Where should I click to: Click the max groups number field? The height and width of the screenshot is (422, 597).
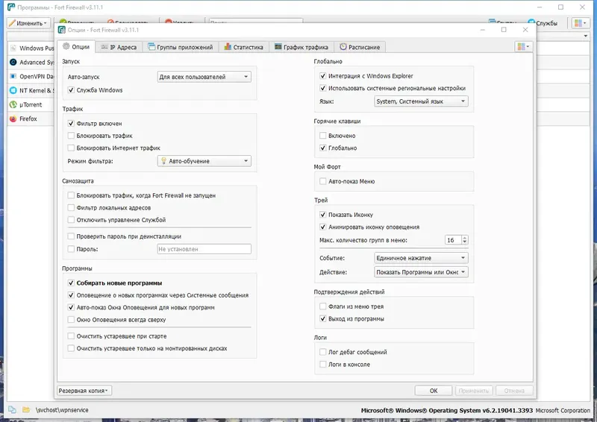[453, 240]
